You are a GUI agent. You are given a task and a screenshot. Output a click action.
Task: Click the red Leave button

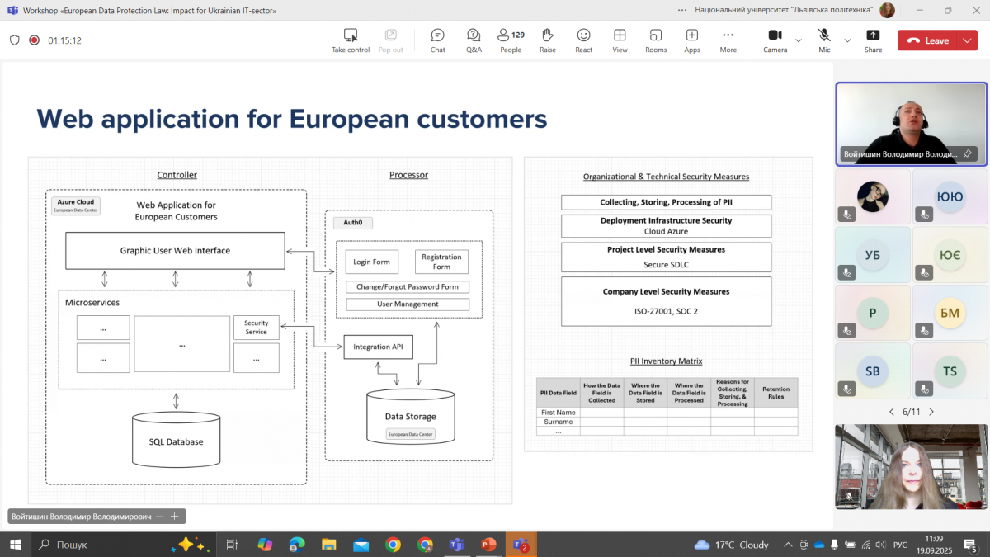coord(928,40)
